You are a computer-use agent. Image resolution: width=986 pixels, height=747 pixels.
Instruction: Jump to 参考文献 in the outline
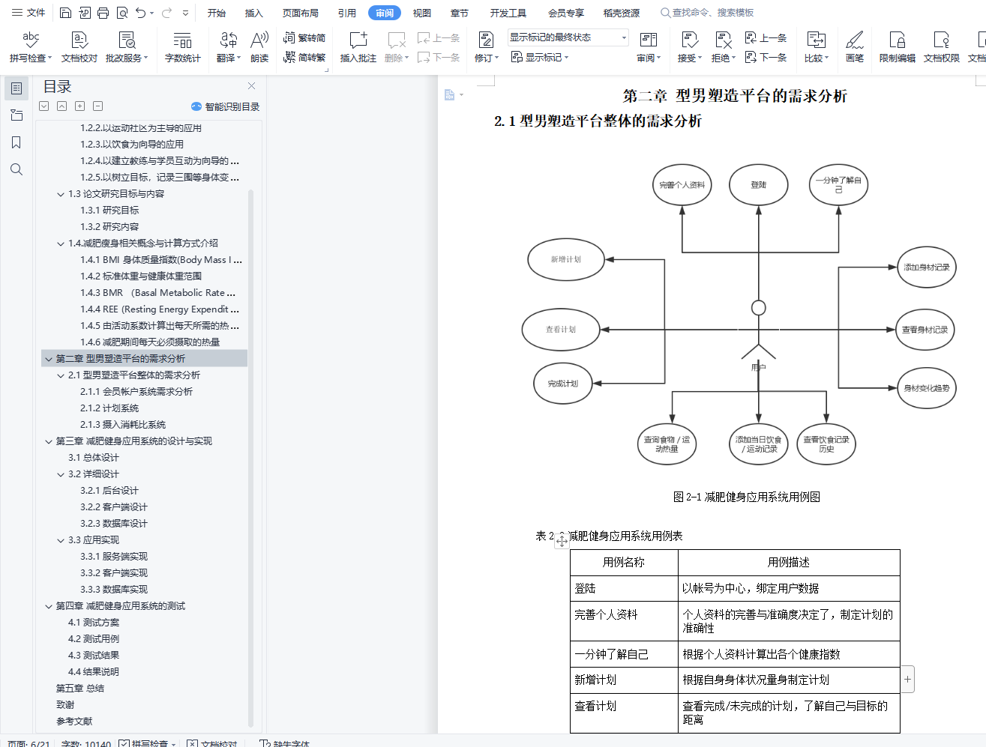[74, 722]
